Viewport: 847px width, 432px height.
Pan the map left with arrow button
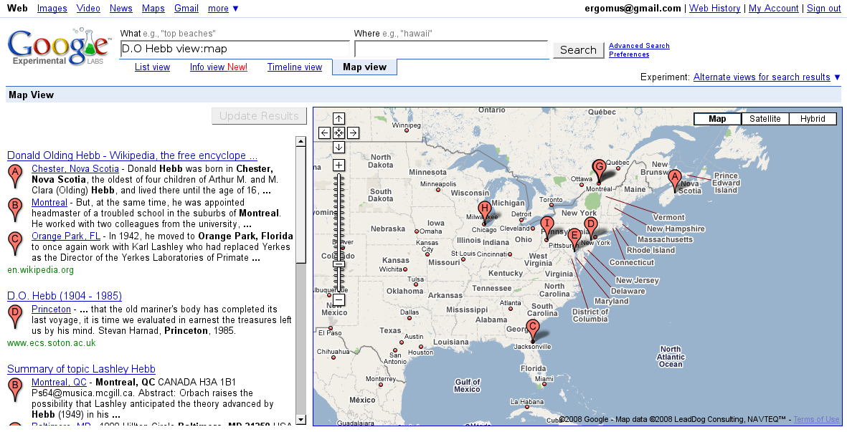[x=324, y=133]
